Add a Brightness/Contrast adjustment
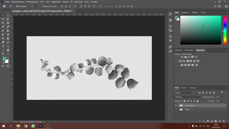 (x=182, y=57)
